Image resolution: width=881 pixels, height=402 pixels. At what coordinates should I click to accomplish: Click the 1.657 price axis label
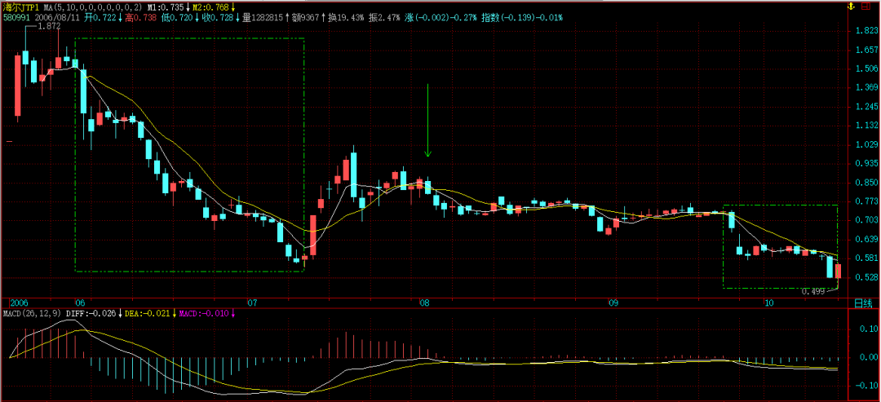(867, 50)
